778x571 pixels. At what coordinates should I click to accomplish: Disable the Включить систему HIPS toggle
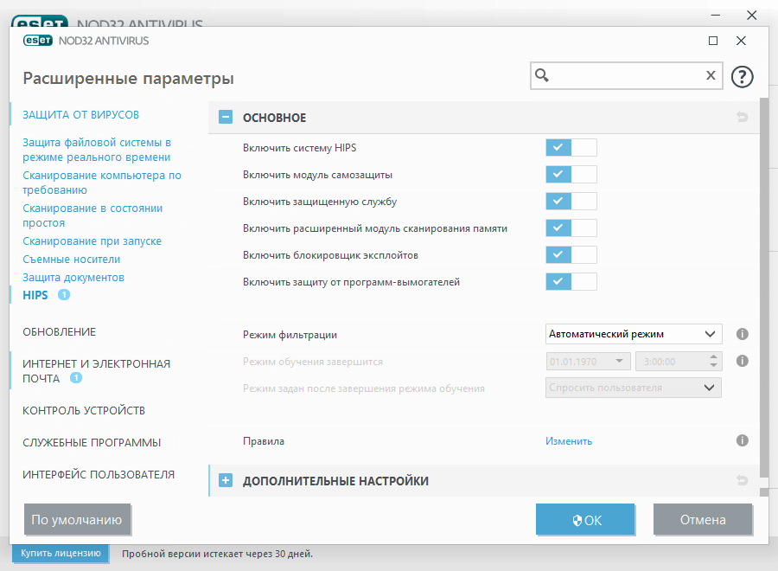pos(571,147)
